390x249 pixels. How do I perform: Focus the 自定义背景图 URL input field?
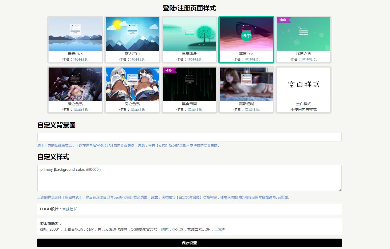coord(190,137)
